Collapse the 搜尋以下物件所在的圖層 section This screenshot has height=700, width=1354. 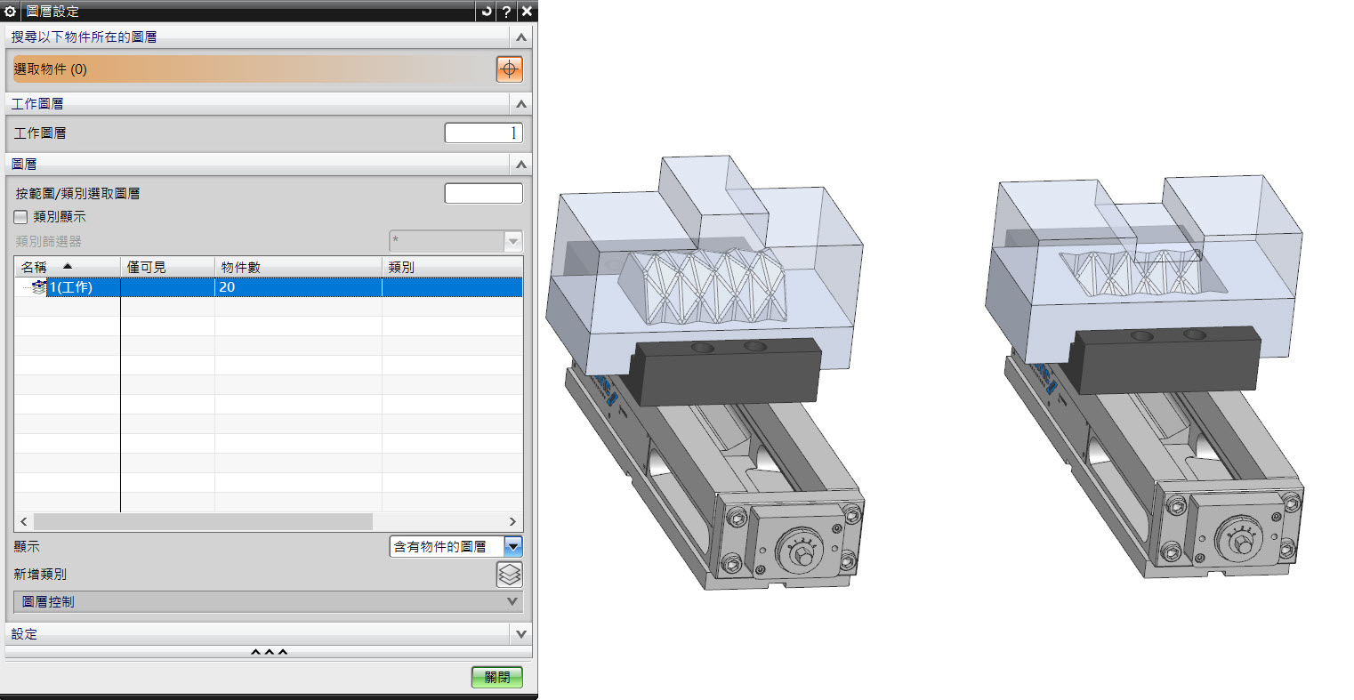pos(521,37)
